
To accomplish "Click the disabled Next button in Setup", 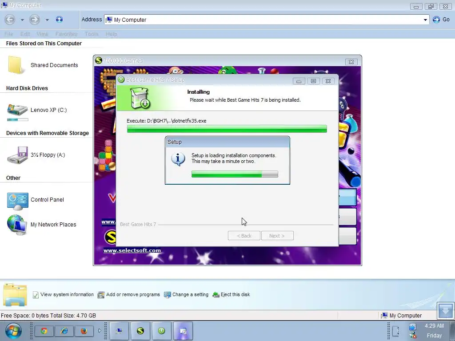I will point(277,236).
